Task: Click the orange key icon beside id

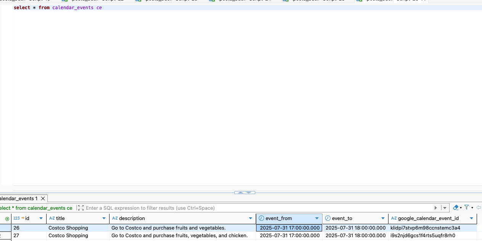Action: tap(23, 218)
